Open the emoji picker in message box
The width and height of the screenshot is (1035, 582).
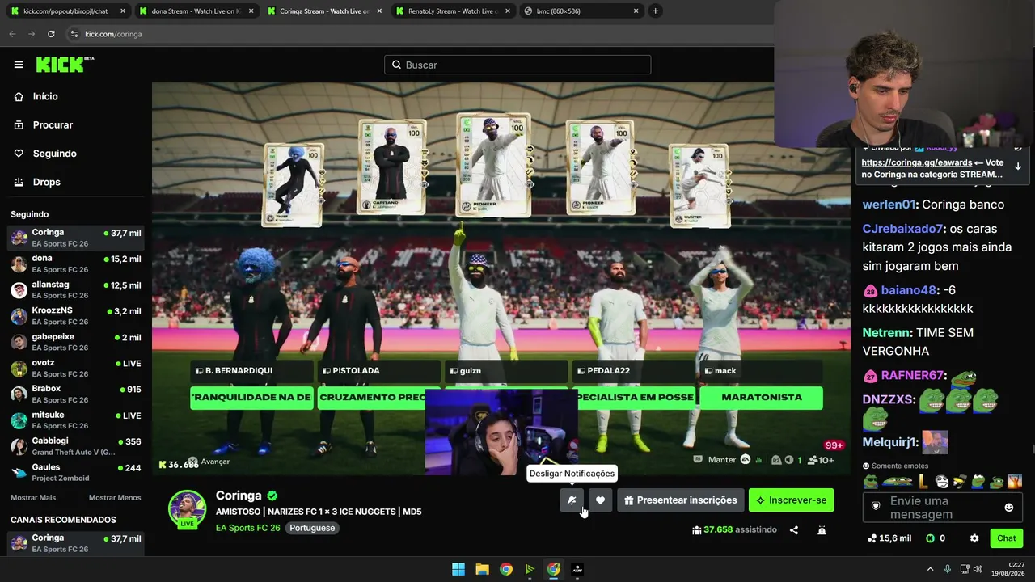[x=1008, y=507]
